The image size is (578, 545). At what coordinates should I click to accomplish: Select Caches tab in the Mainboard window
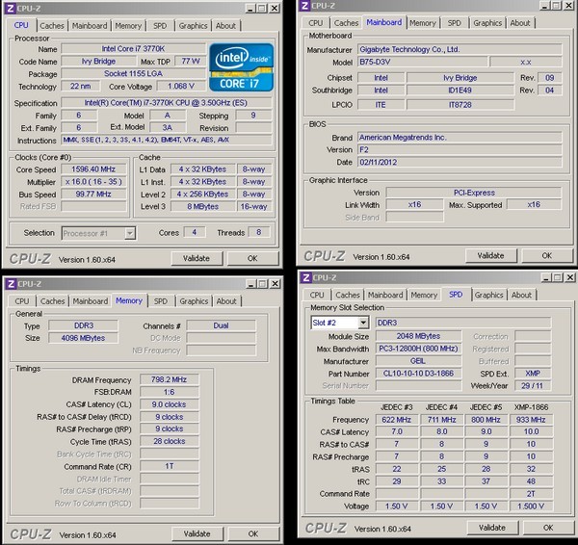(346, 23)
